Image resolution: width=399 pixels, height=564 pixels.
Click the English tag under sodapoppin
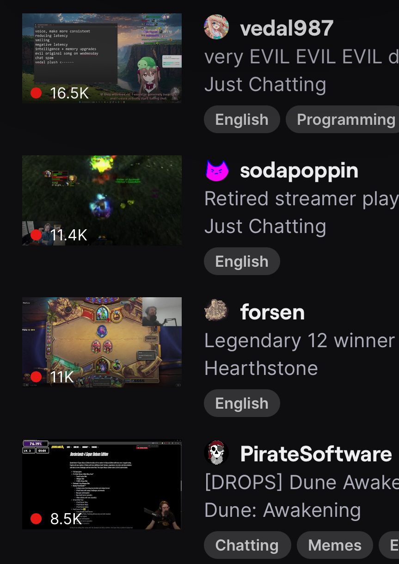242,261
